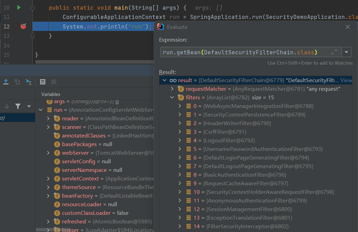Click the Step Out debugger icon

pos(6,82)
